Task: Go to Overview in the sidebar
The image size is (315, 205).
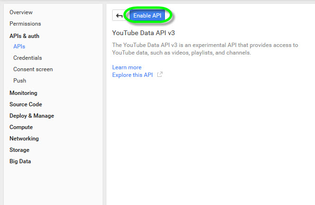Action: pyautogui.click(x=21, y=12)
